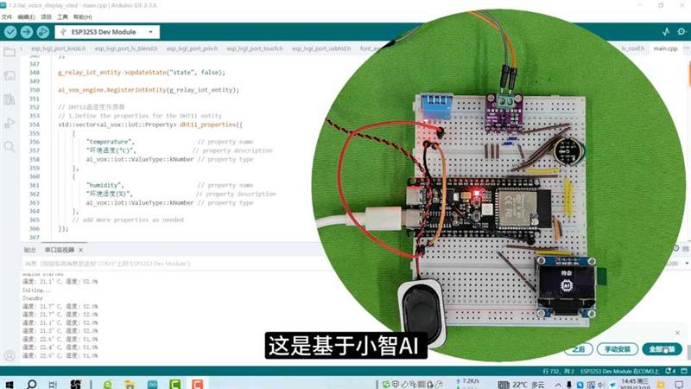Click the 手动安装 button

[620, 349]
